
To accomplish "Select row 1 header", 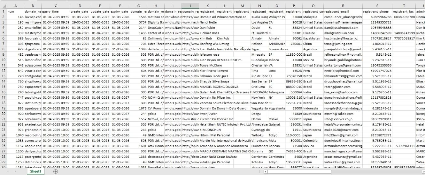I will (3, 11).
